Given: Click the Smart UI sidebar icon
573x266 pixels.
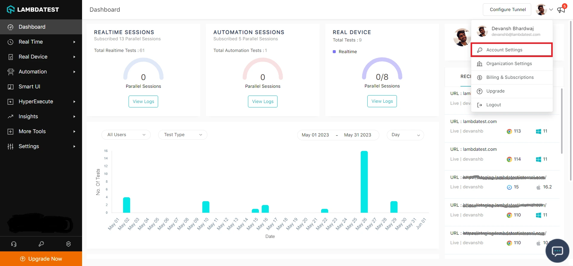Looking at the screenshot, I should pyautogui.click(x=10, y=87).
